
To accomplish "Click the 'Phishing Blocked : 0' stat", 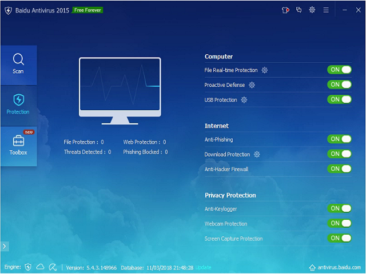I will pos(145,152).
